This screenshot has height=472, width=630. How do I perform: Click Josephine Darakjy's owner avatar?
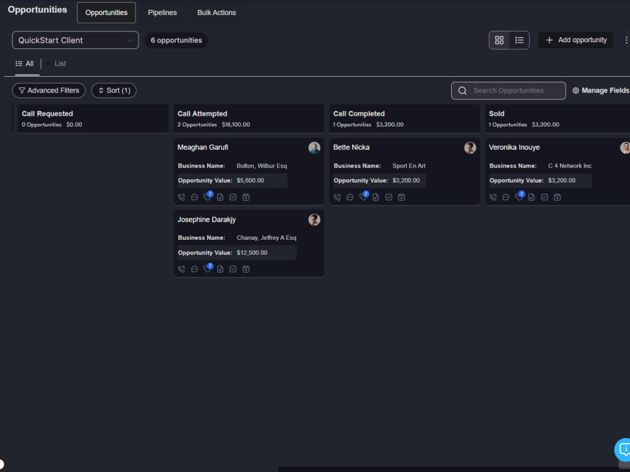(314, 220)
